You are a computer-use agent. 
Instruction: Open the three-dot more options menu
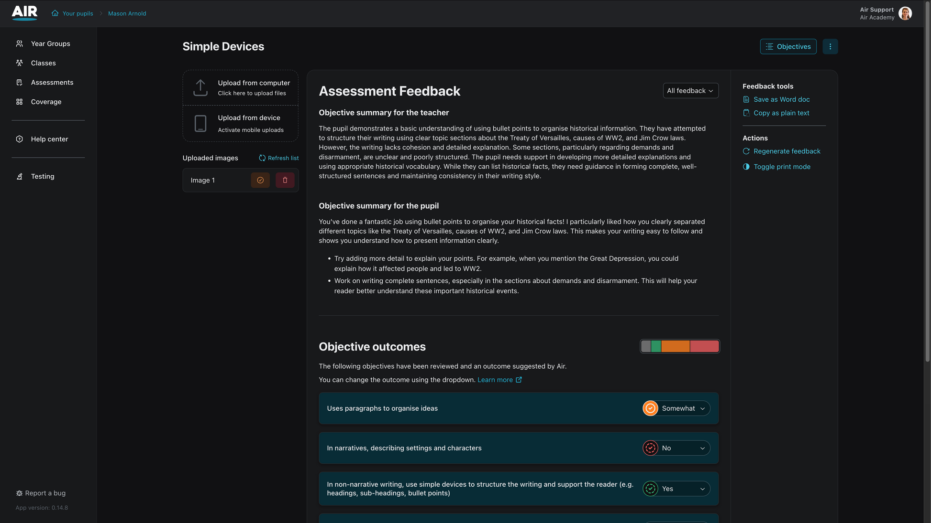tap(830, 46)
